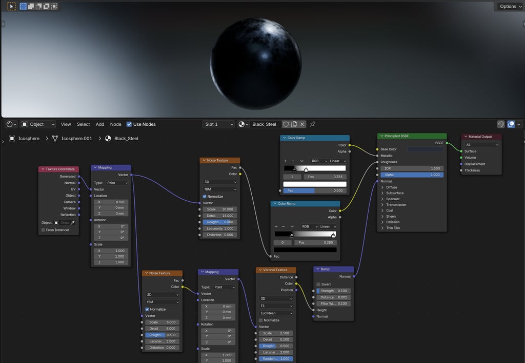Toggle the Use Nodes checkbox
This screenshot has width=525, height=363.
[129, 124]
